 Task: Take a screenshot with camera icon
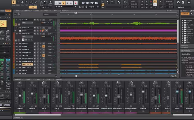pos(178,2)
